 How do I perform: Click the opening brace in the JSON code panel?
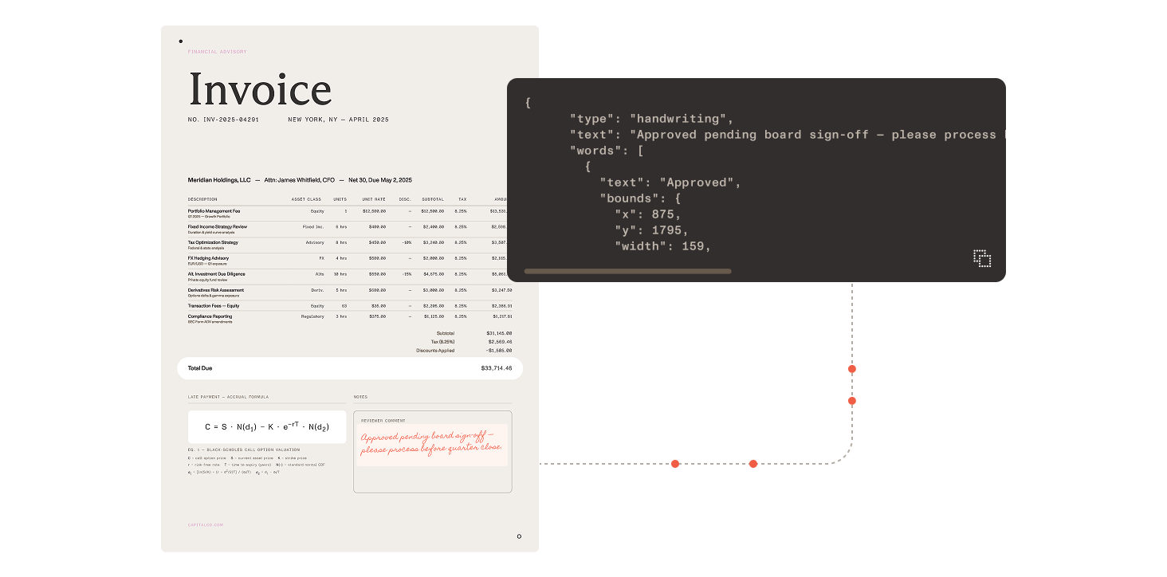point(527,102)
